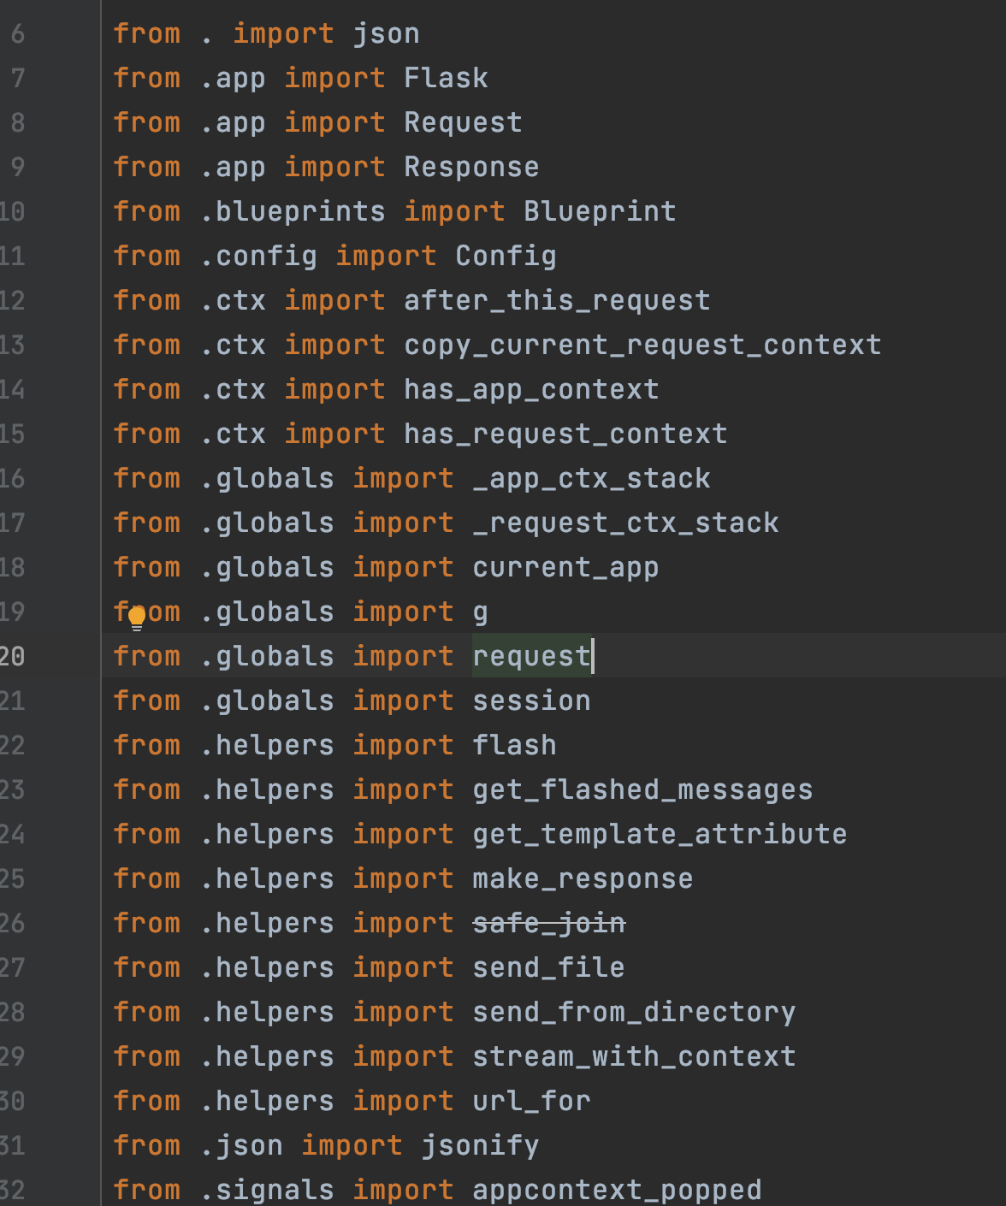Click 'Response' imported from .app
Screen dimensions: 1006x1206
(471, 167)
